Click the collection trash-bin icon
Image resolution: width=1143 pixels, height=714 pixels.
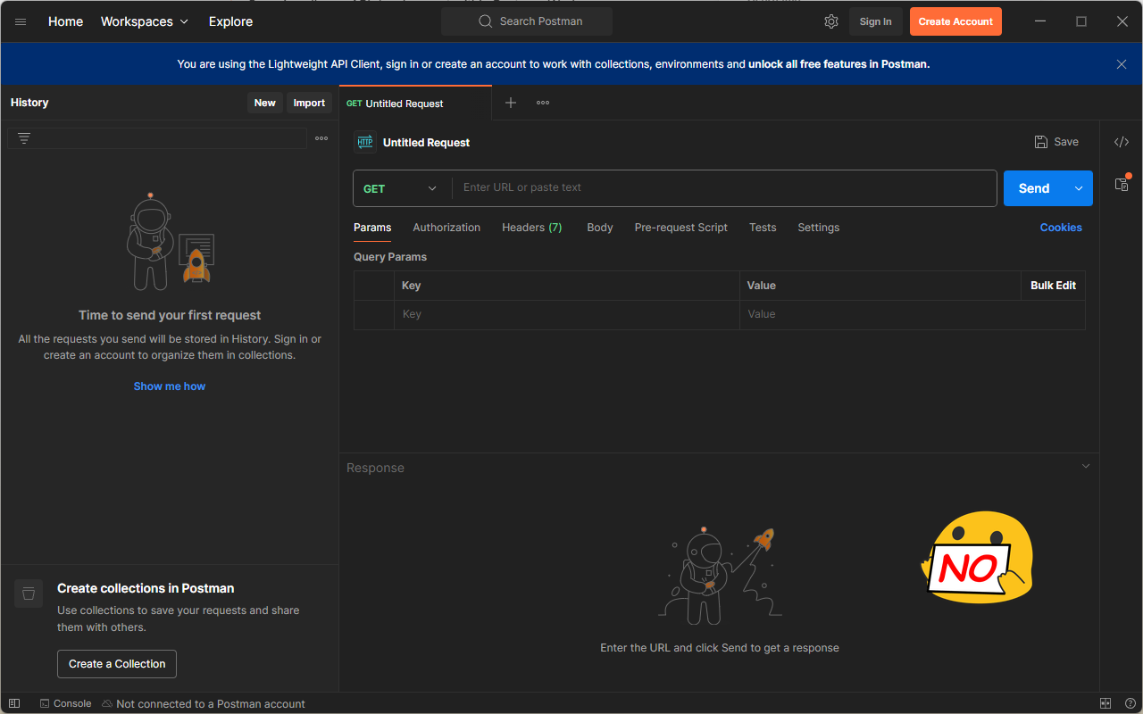(29, 594)
